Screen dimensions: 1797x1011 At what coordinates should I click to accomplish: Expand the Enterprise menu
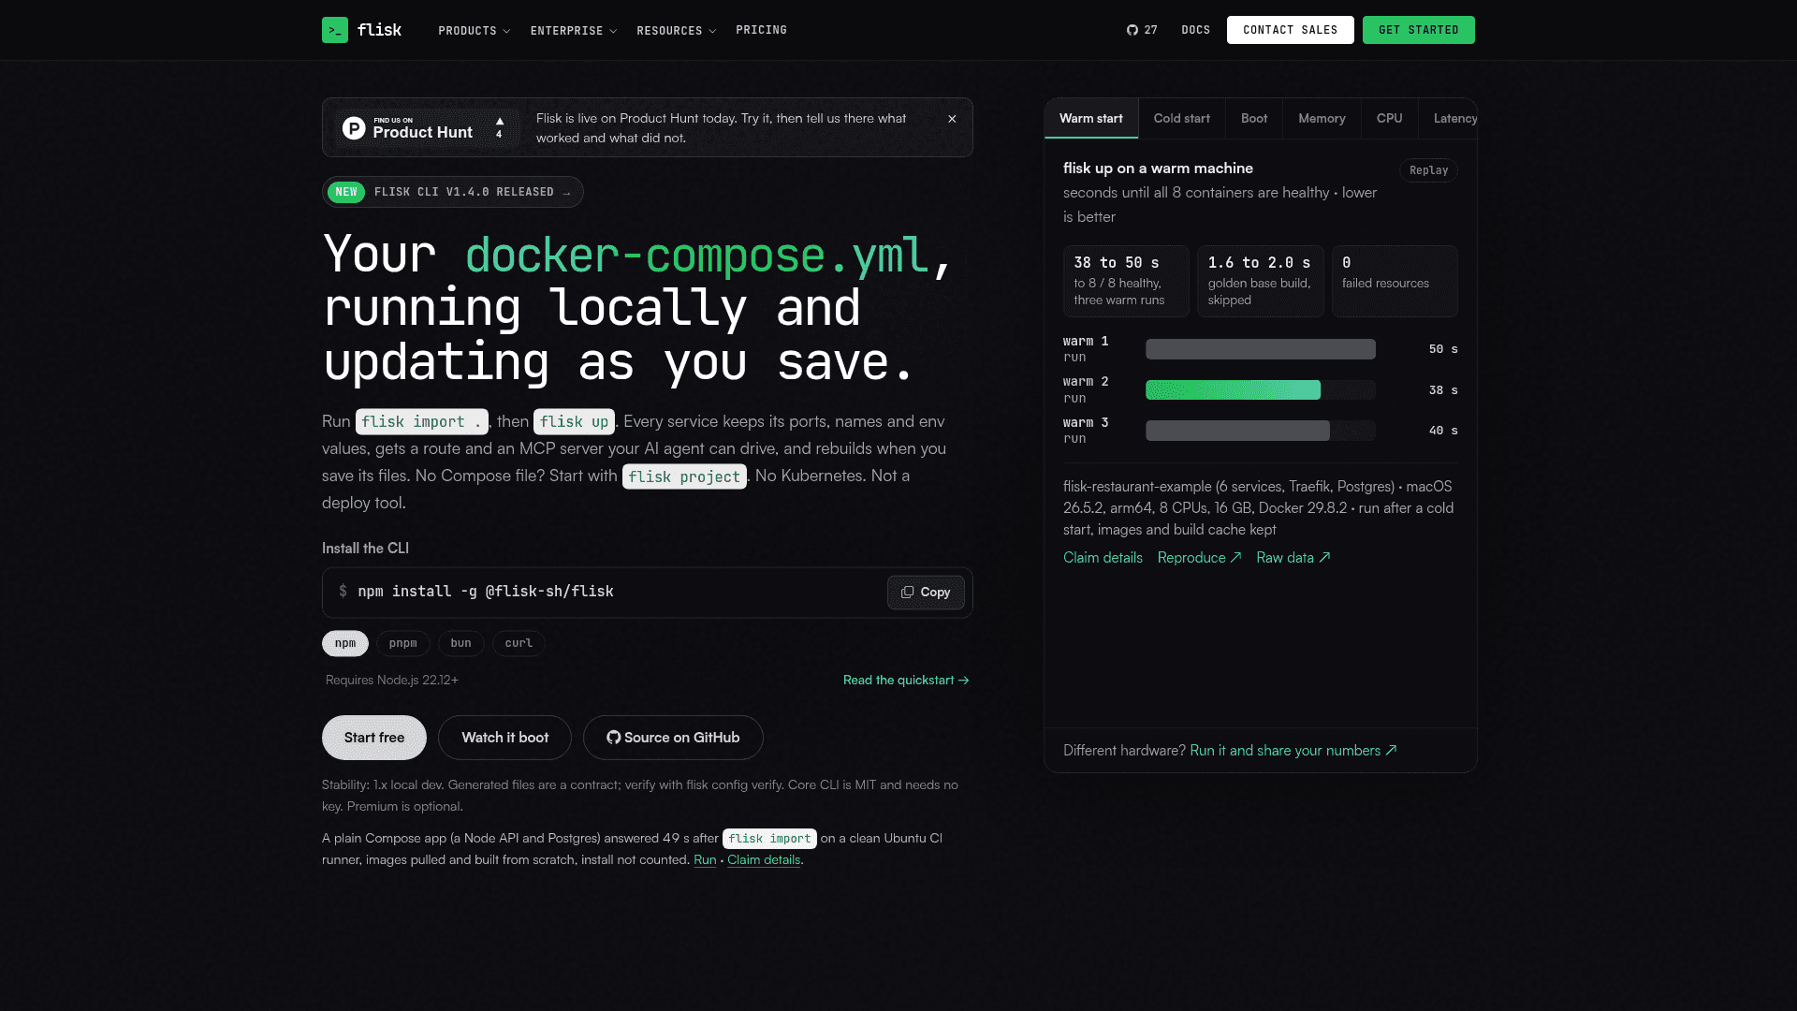pos(574,31)
